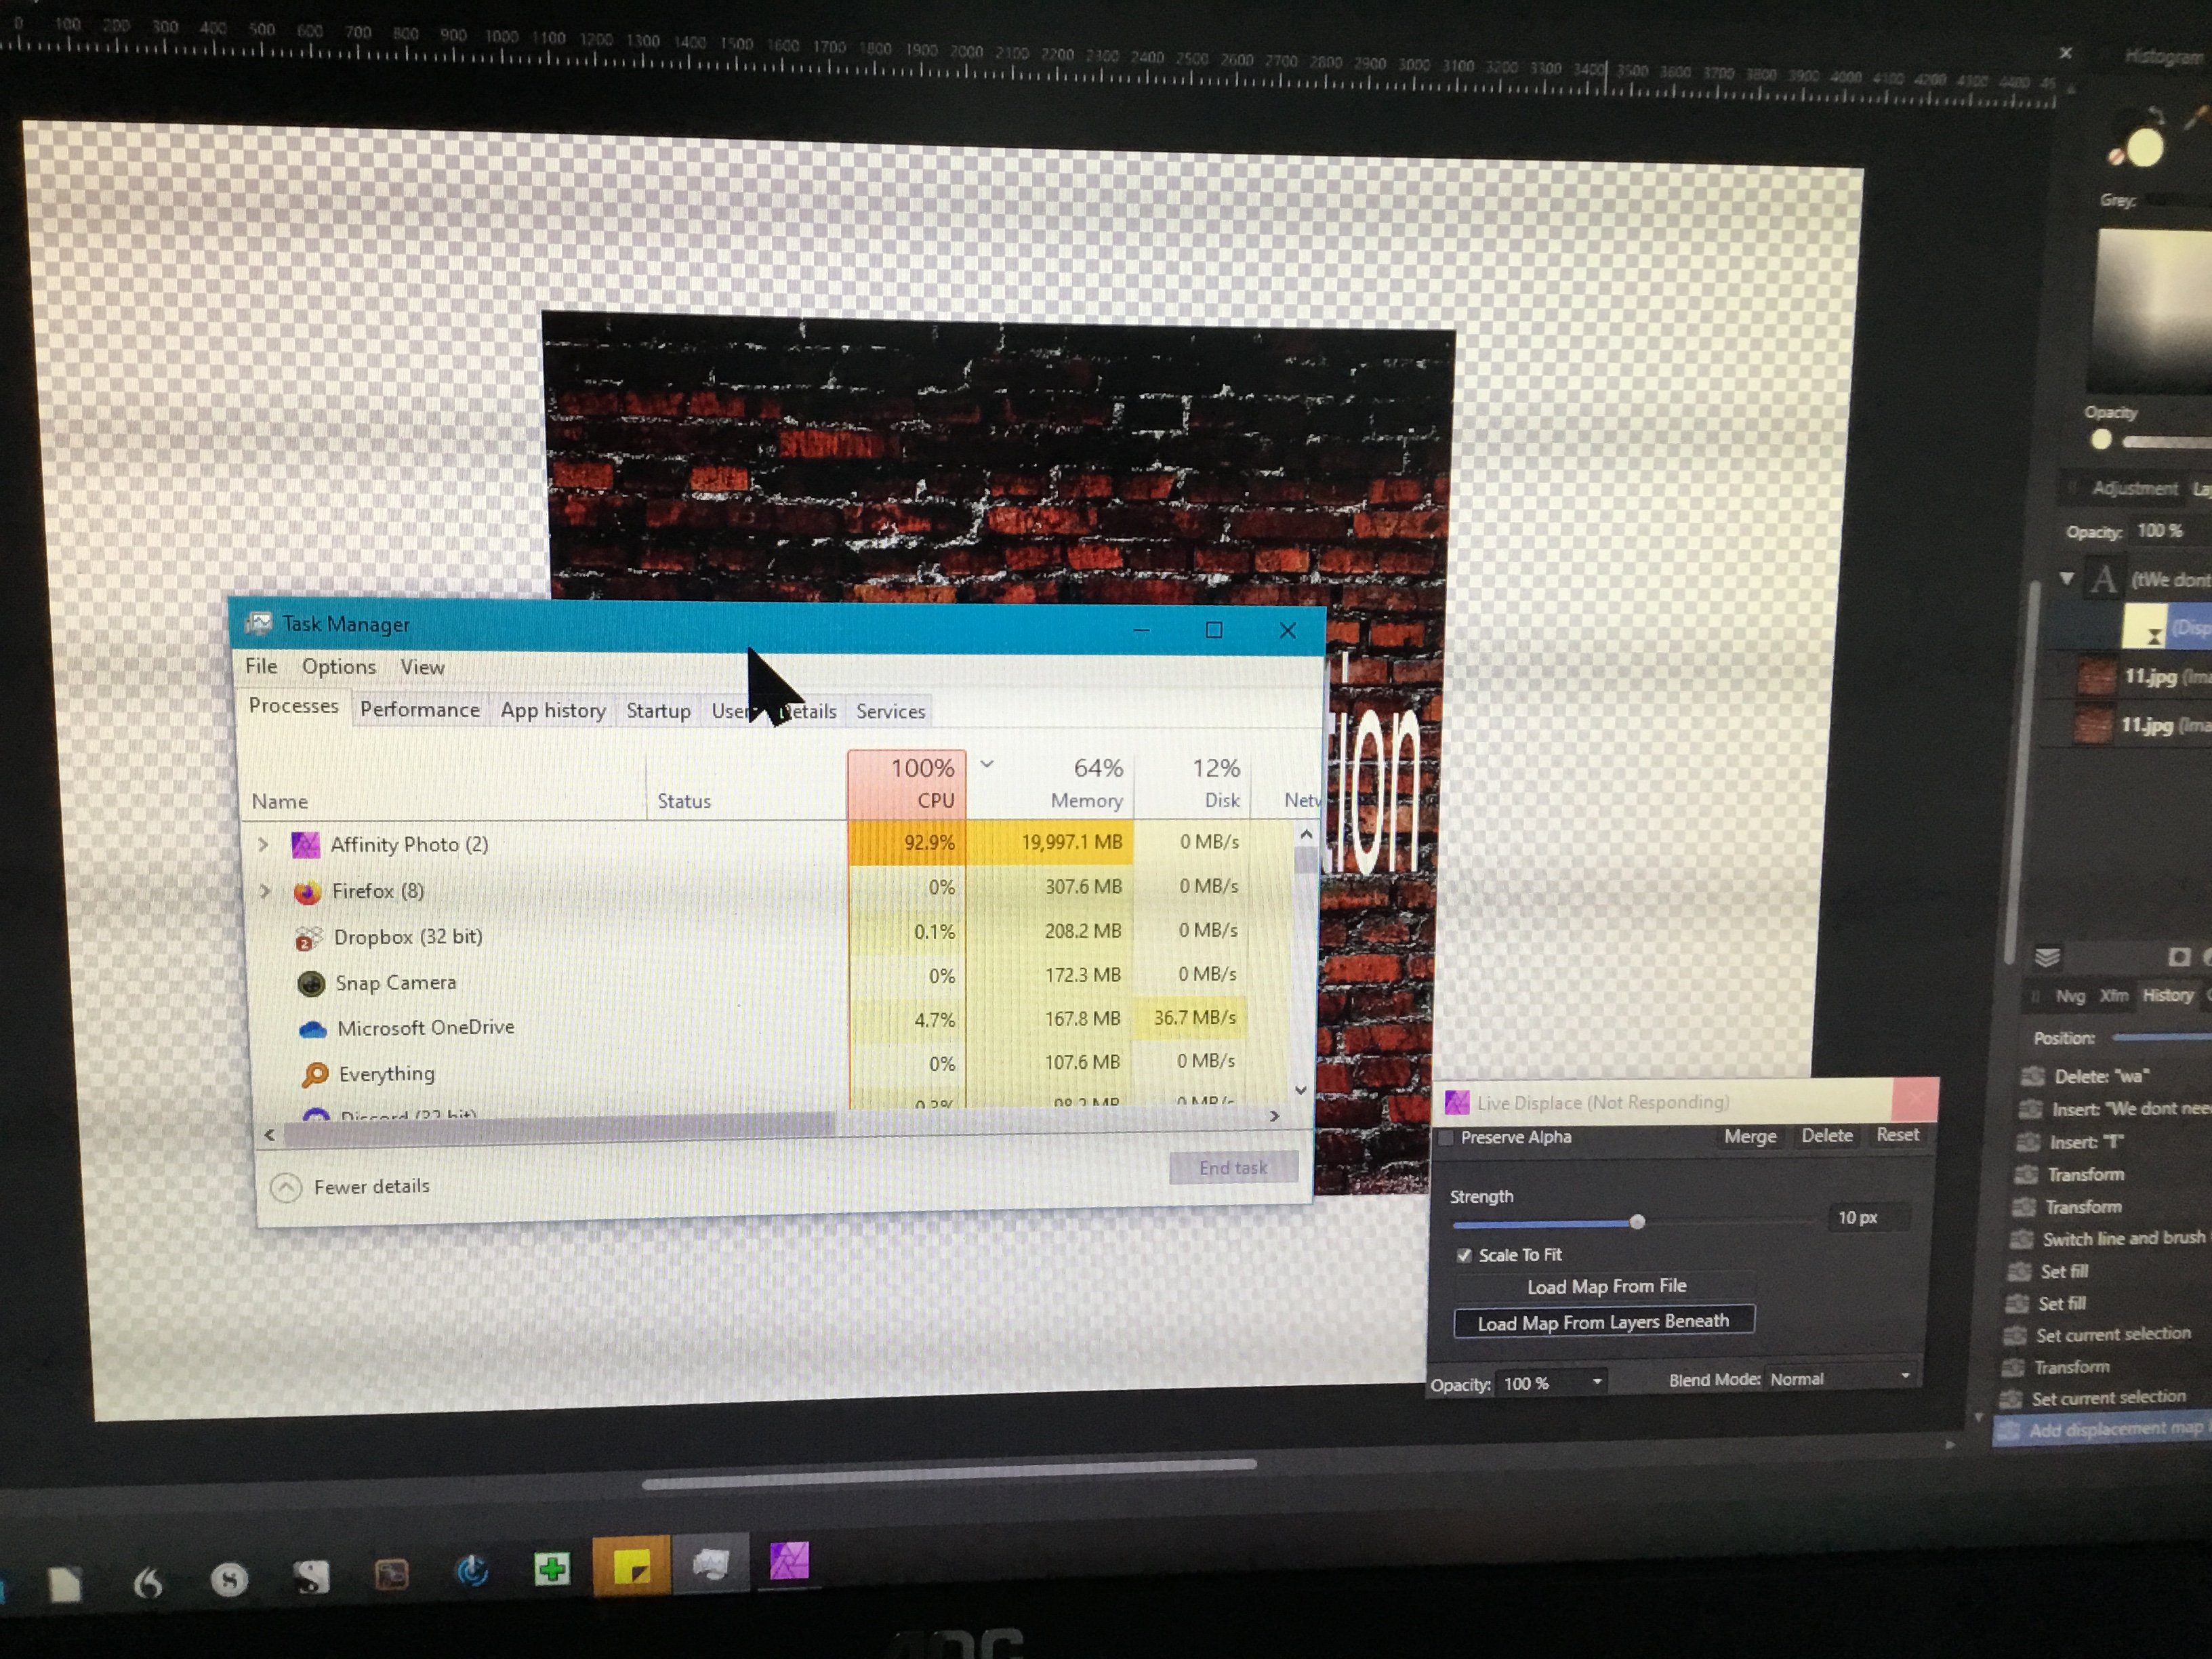
Task: Switch to the App history tab
Action: point(553,711)
